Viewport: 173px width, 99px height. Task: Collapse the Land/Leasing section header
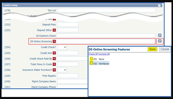pos(159,5)
